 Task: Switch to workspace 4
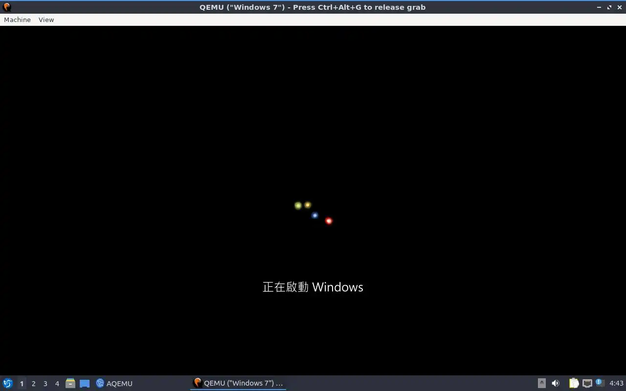tap(57, 384)
